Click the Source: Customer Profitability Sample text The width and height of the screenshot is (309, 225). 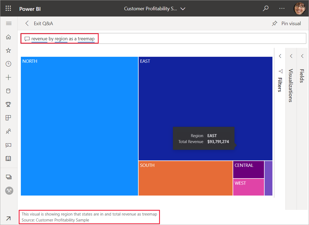point(55,220)
